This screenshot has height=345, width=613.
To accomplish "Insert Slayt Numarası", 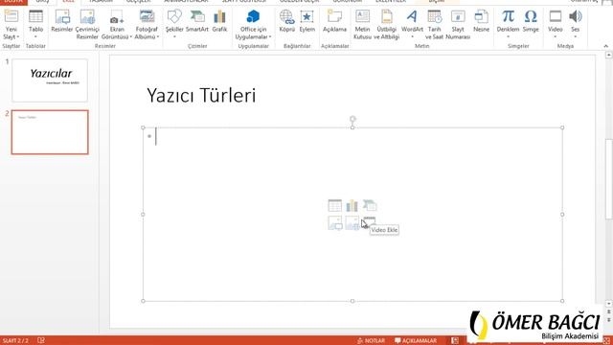I will pos(458,25).
